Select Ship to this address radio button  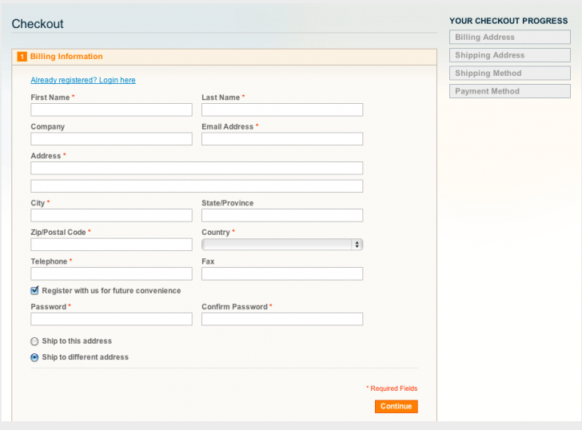click(x=34, y=341)
